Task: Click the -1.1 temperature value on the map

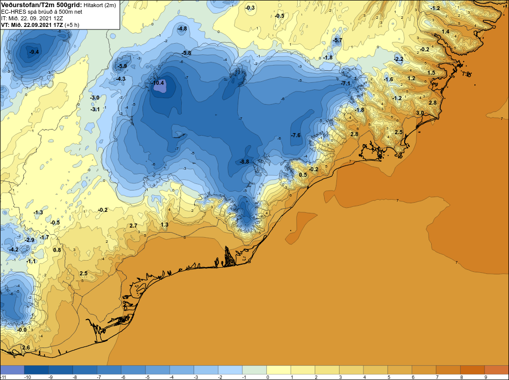Action: pyautogui.click(x=31, y=261)
